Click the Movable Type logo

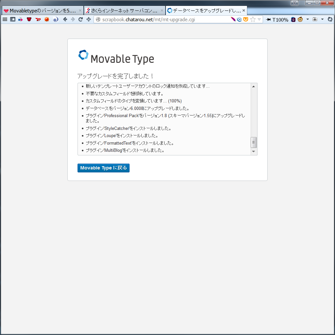116,57
